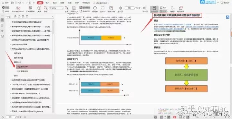The width and height of the screenshot is (232, 119).
Task: Set view to 实际大小
Action: 74,9
